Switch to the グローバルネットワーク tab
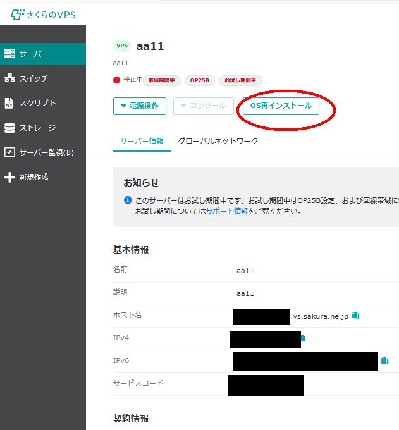The width and height of the screenshot is (399, 430). point(218,141)
